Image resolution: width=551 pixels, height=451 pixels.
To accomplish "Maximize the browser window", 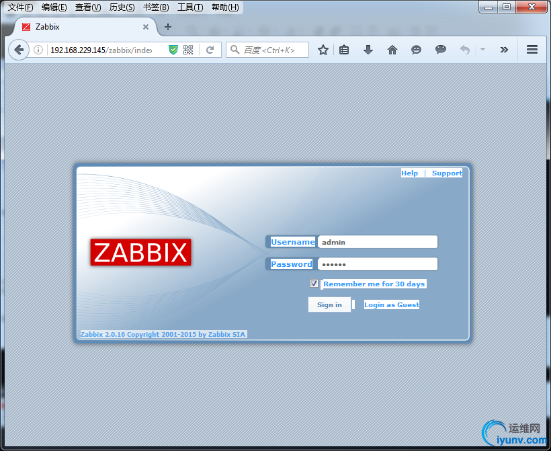I will coord(507,6).
